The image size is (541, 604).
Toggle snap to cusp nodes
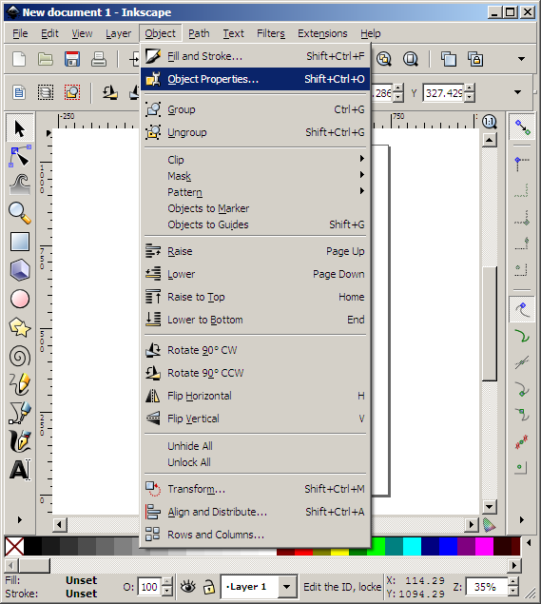[x=523, y=389]
